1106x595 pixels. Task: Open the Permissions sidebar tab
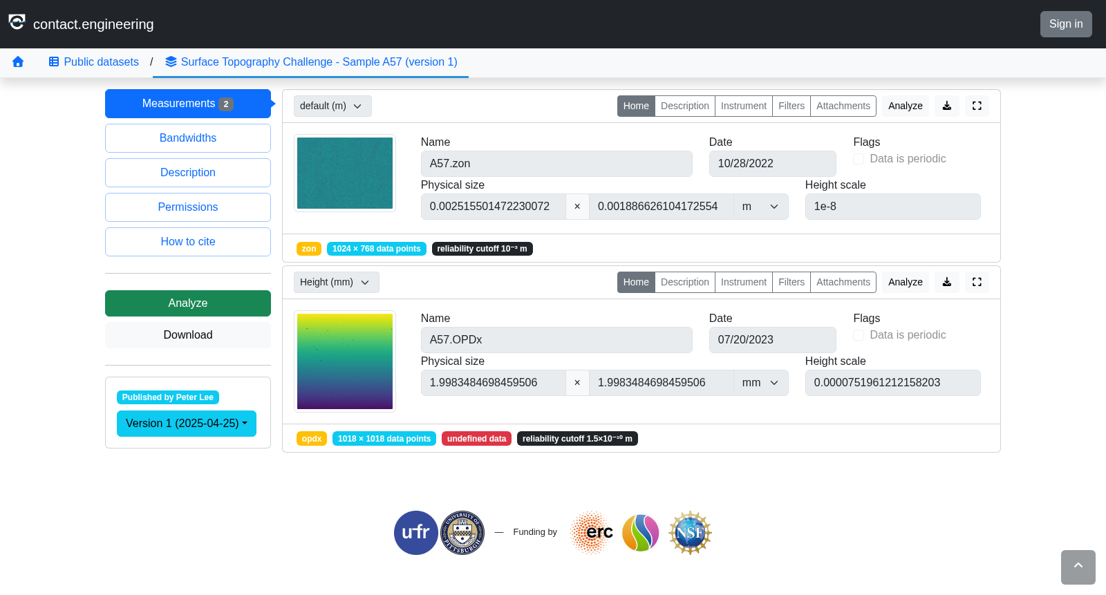click(x=188, y=207)
